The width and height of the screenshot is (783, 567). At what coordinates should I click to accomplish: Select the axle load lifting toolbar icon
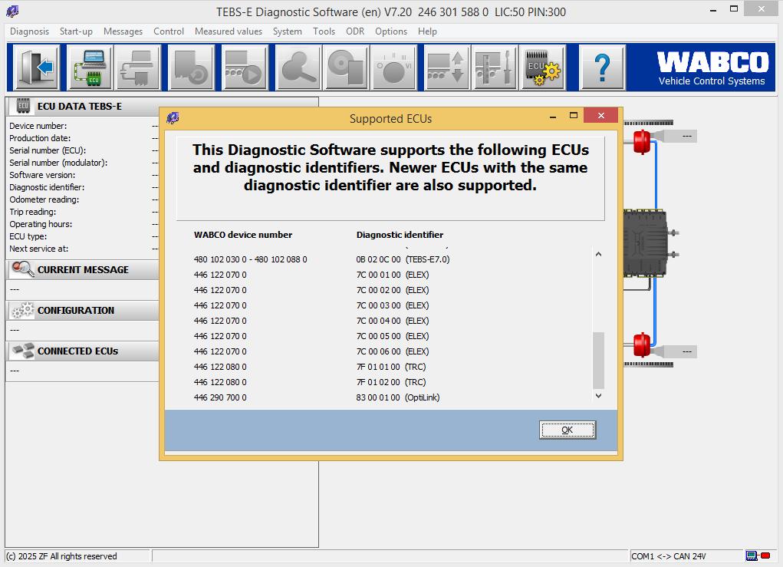pyautogui.click(x=445, y=68)
